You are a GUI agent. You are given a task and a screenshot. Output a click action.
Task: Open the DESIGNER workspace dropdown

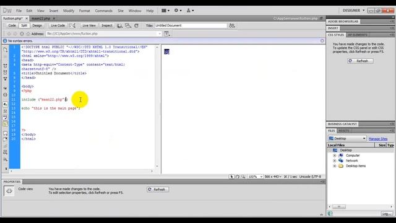pos(353,11)
